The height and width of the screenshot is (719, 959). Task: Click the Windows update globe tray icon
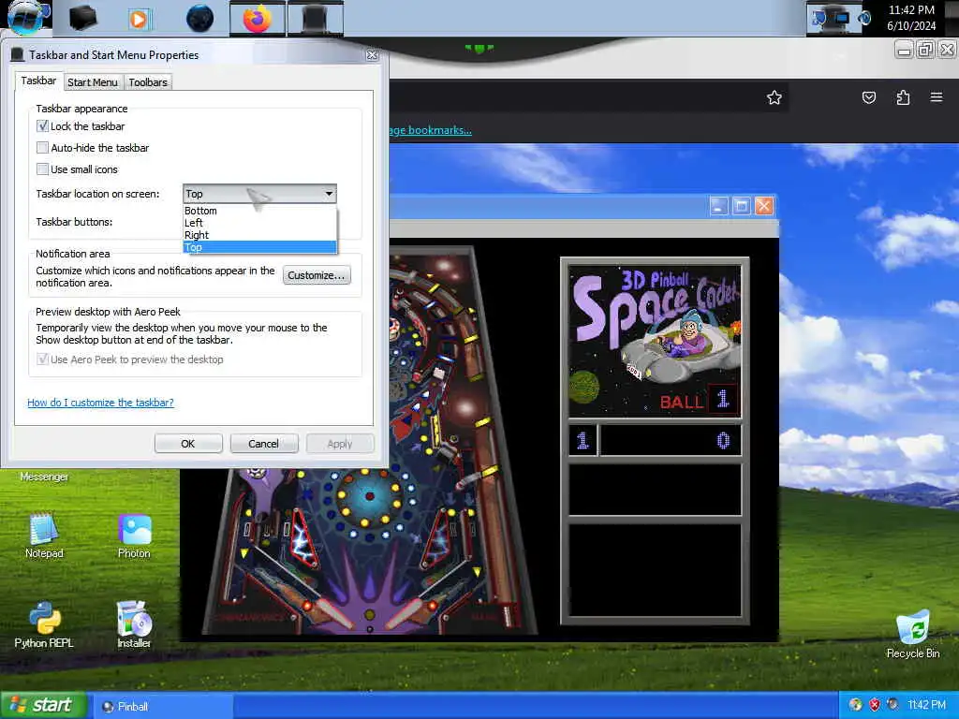coord(856,705)
